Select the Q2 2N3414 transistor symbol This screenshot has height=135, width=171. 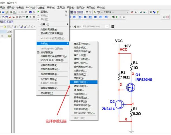pyautogui.click(x=119, y=104)
